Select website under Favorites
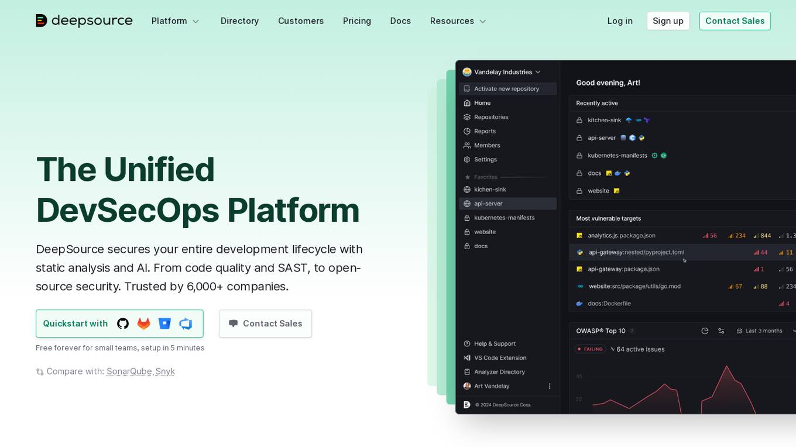This screenshot has height=447, width=796. (x=507, y=232)
